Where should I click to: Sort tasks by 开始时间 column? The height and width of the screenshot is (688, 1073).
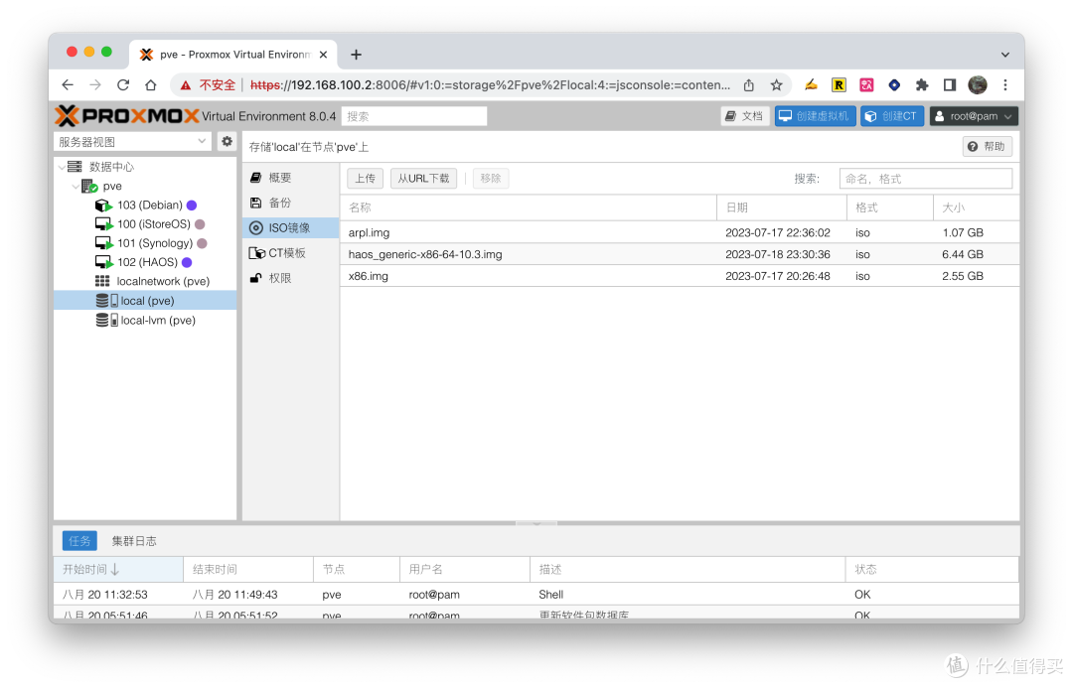tap(118, 569)
